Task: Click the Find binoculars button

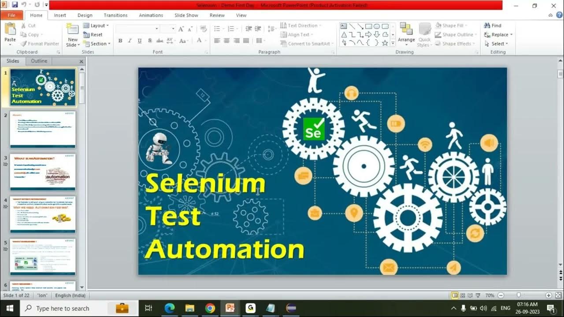Action: point(493,26)
